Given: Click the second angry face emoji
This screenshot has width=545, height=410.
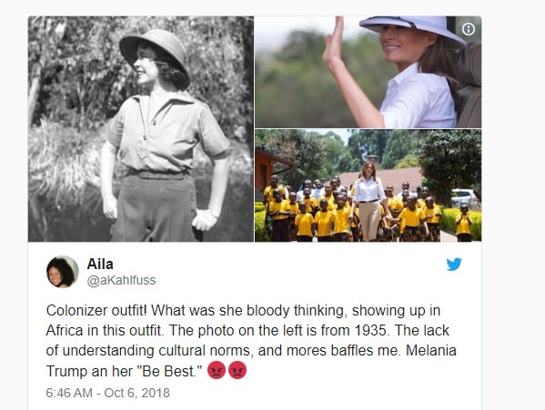Looking at the screenshot, I should [x=237, y=370].
